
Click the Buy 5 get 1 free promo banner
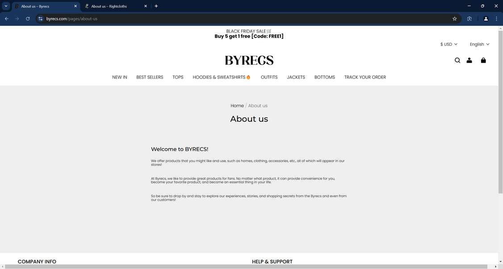pyautogui.click(x=249, y=36)
